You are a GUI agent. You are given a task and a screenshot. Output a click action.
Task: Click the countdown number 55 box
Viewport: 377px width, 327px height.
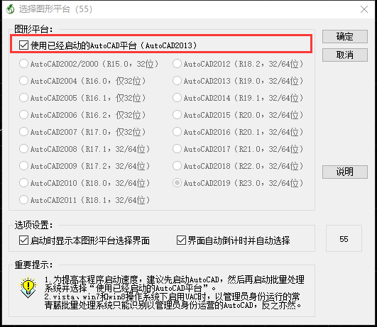[x=344, y=238]
